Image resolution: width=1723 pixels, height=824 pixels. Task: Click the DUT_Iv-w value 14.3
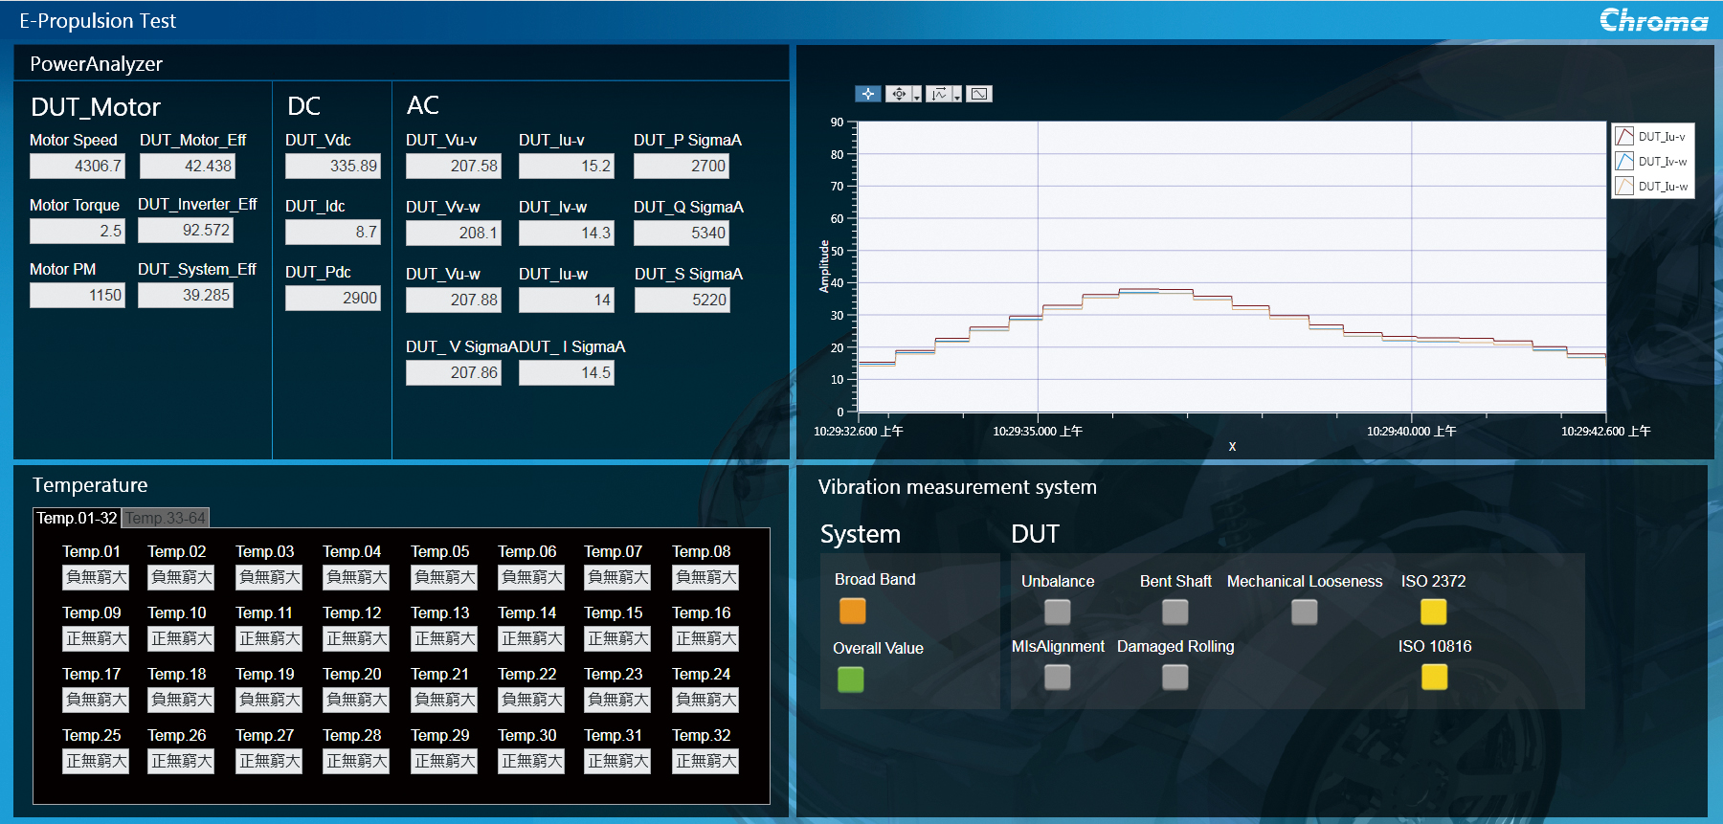(x=567, y=233)
